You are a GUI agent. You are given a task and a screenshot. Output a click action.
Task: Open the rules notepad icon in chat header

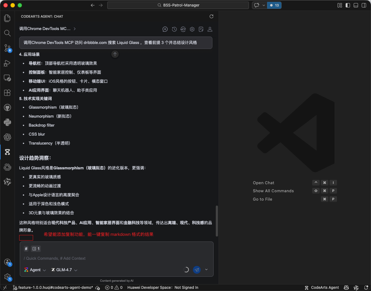[201, 29]
